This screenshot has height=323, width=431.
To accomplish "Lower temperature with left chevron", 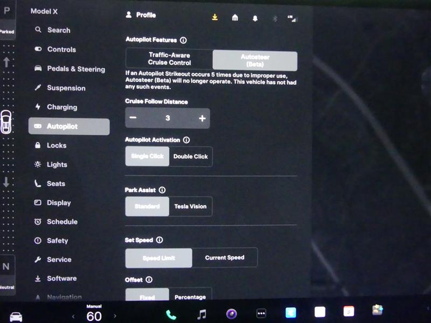I will click(73, 317).
